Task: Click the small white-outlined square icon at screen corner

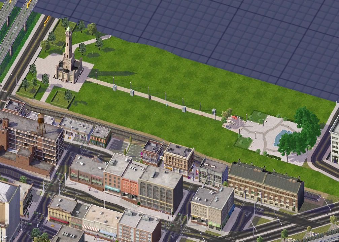Action: point(4,238)
